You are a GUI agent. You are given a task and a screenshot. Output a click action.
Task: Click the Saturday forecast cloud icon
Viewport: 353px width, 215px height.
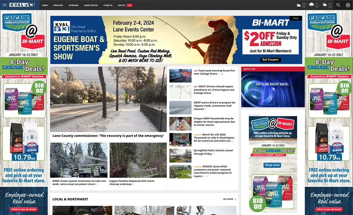[312, 5]
